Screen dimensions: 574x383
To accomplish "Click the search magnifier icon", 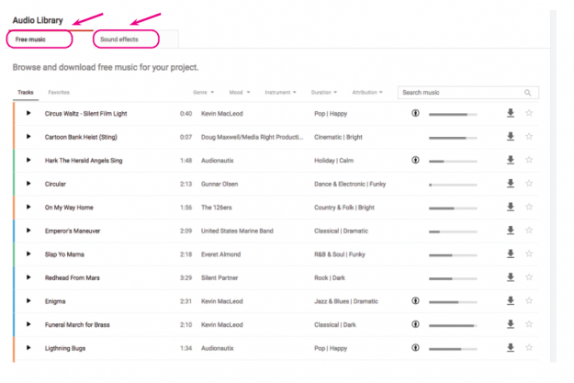I will coord(527,93).
